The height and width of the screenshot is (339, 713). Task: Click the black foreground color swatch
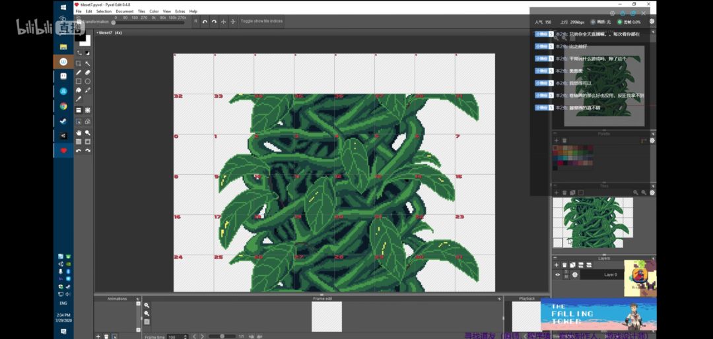point(80,36)
